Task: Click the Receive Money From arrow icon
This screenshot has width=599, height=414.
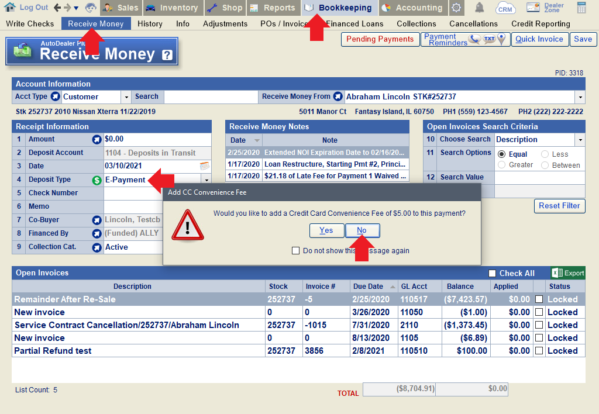Action: [x=338, y=96]
